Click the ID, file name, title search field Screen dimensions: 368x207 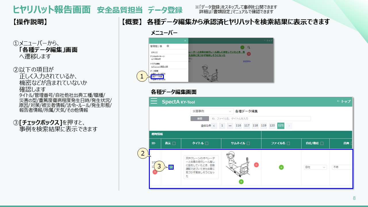click(260, 118)
